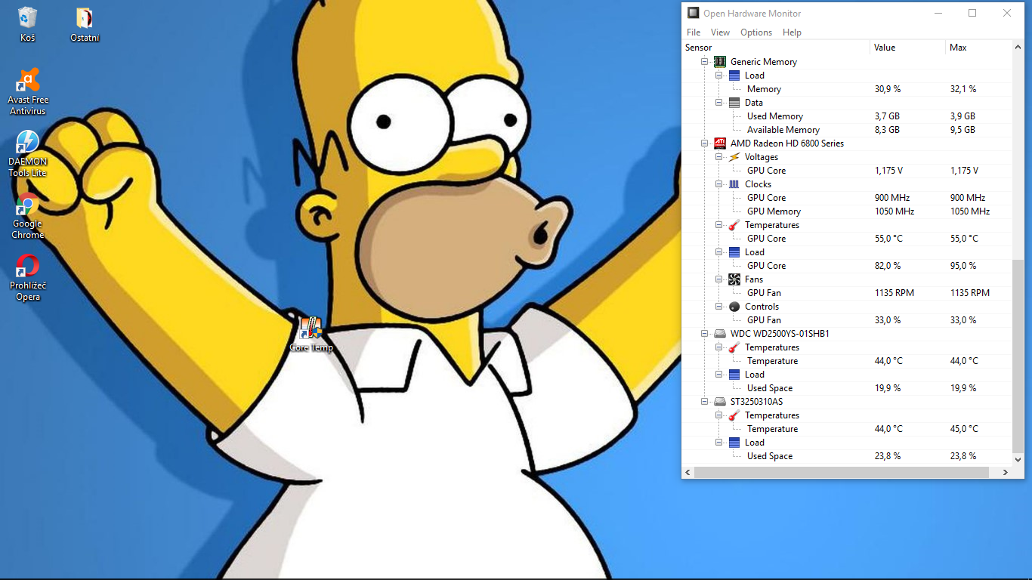This screenshot has height=580, width=1032.
Task: Click the DAEMON Tools Lite desktop icon
Action: coord(28,143)
